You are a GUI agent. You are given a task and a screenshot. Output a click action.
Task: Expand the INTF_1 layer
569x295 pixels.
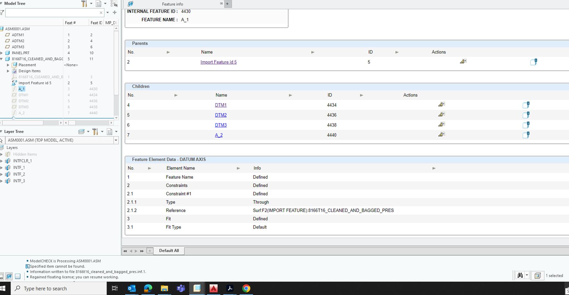click(x=2, y=168)
